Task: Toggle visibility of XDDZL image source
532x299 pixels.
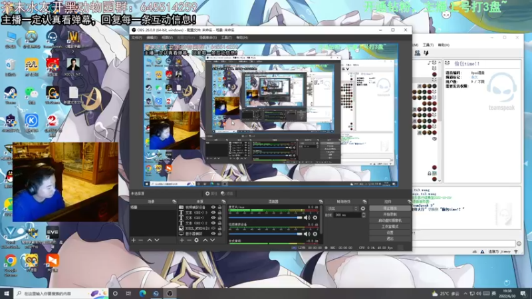Action: tap(213, 229)
